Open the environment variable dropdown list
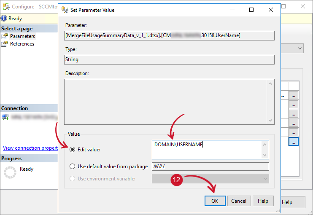Screen dimensions: 313x215 coord(265,178)
